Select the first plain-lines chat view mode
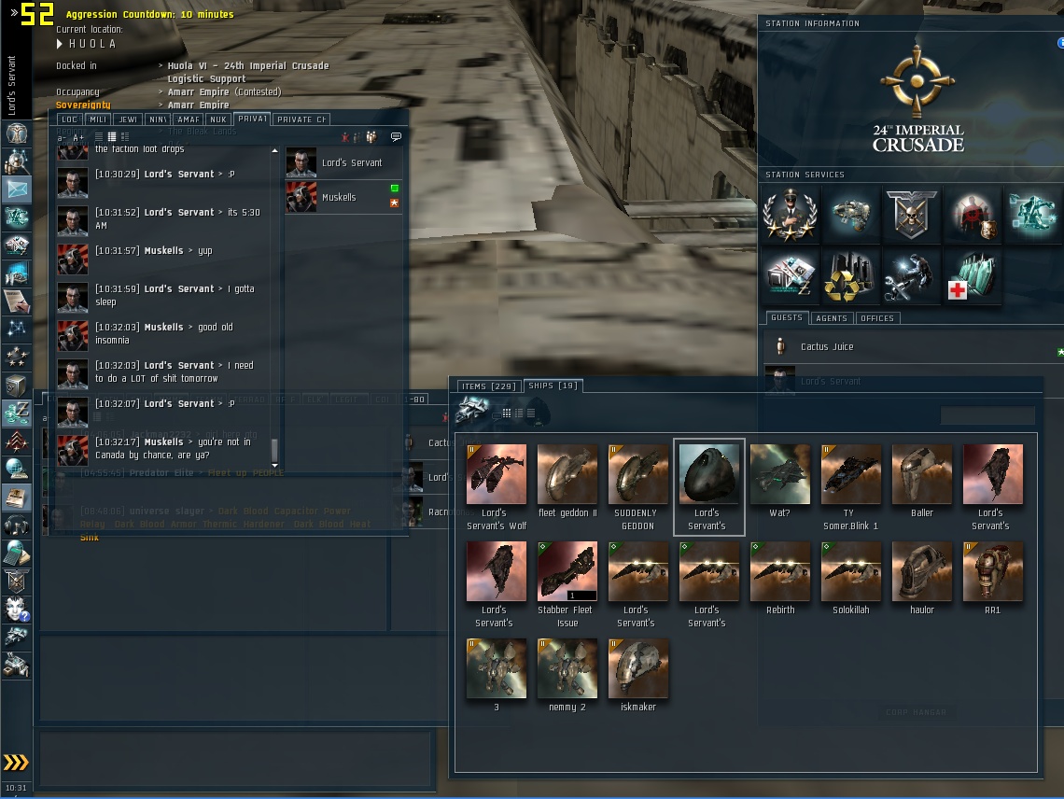 pos(99,137)
